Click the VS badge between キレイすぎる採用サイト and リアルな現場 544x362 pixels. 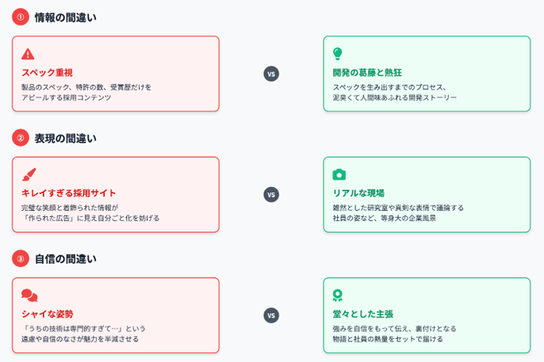[x=271, y=195]
